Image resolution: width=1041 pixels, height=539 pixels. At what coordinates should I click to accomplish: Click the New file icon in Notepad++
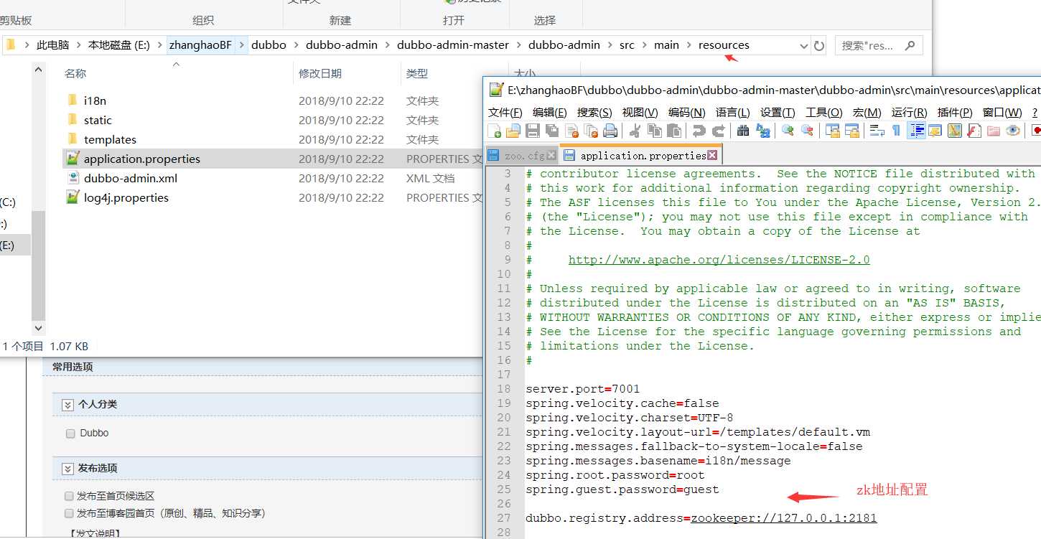pos(494,131)
